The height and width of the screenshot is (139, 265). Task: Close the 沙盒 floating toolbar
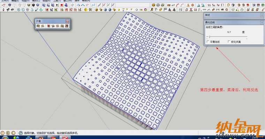67,21
